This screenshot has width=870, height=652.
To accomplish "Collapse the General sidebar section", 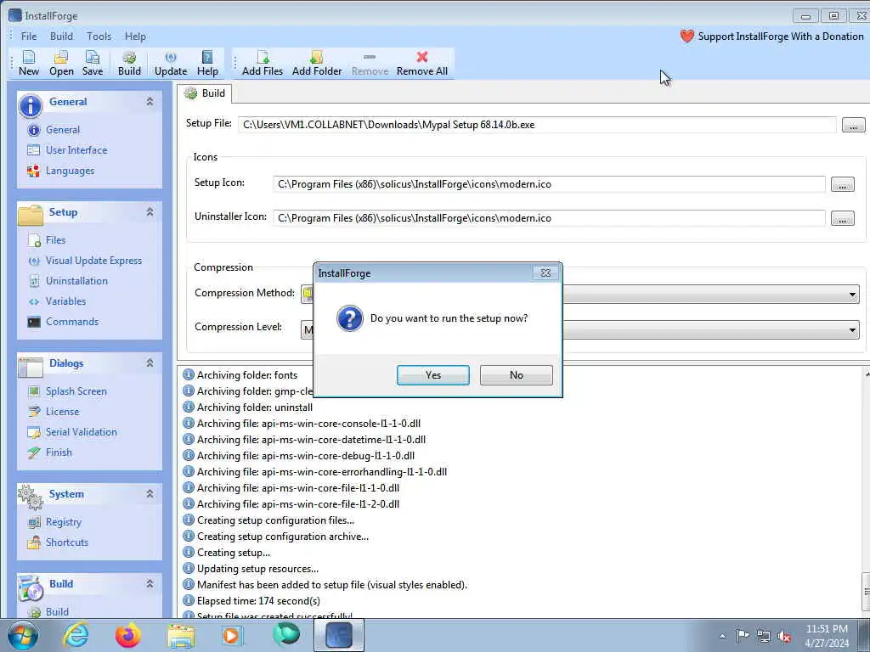I will (x=150, y=102).
